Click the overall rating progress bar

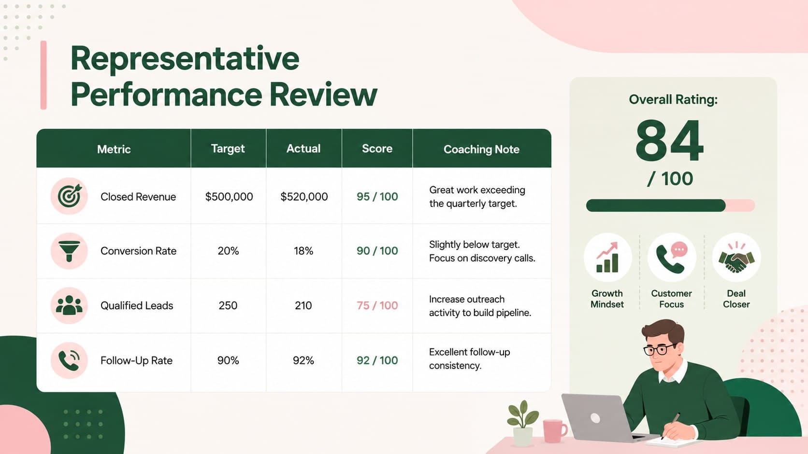[670, 206]
